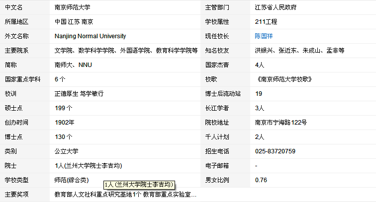Click the 学校类型 field label
The height and width of the screenshot is (202, 376).
[x=16, y=180]
